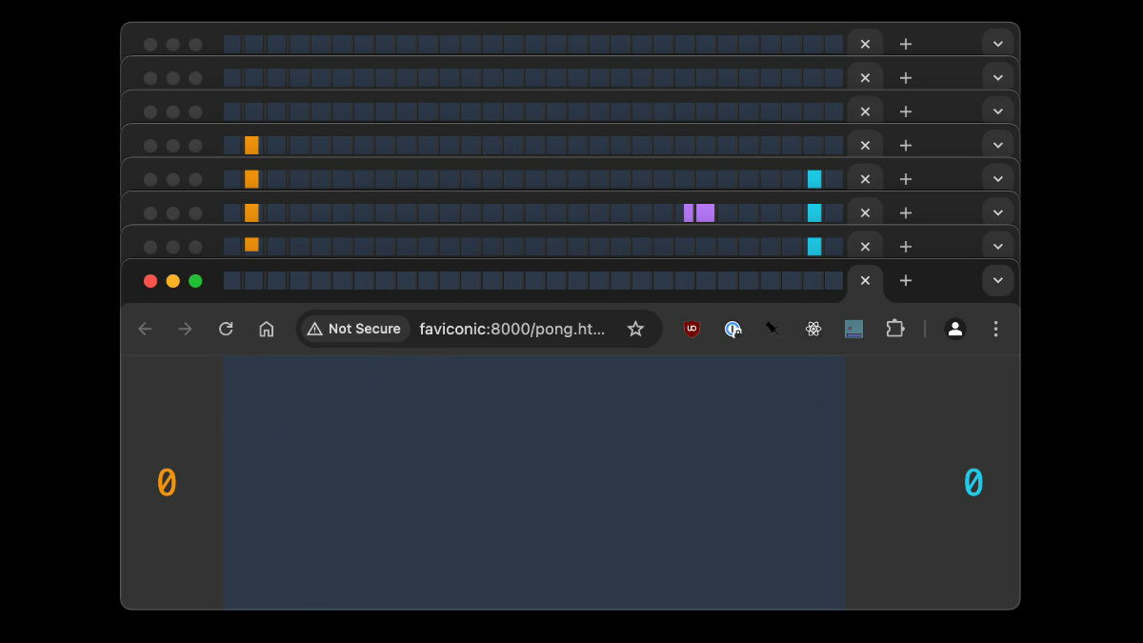Open the Extensions puzzle-piece menu
This screenshot has width=1143, height=643.
tap(895, 329)
